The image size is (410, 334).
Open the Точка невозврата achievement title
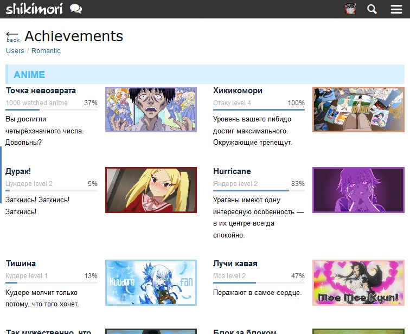(x=41, y=91)
